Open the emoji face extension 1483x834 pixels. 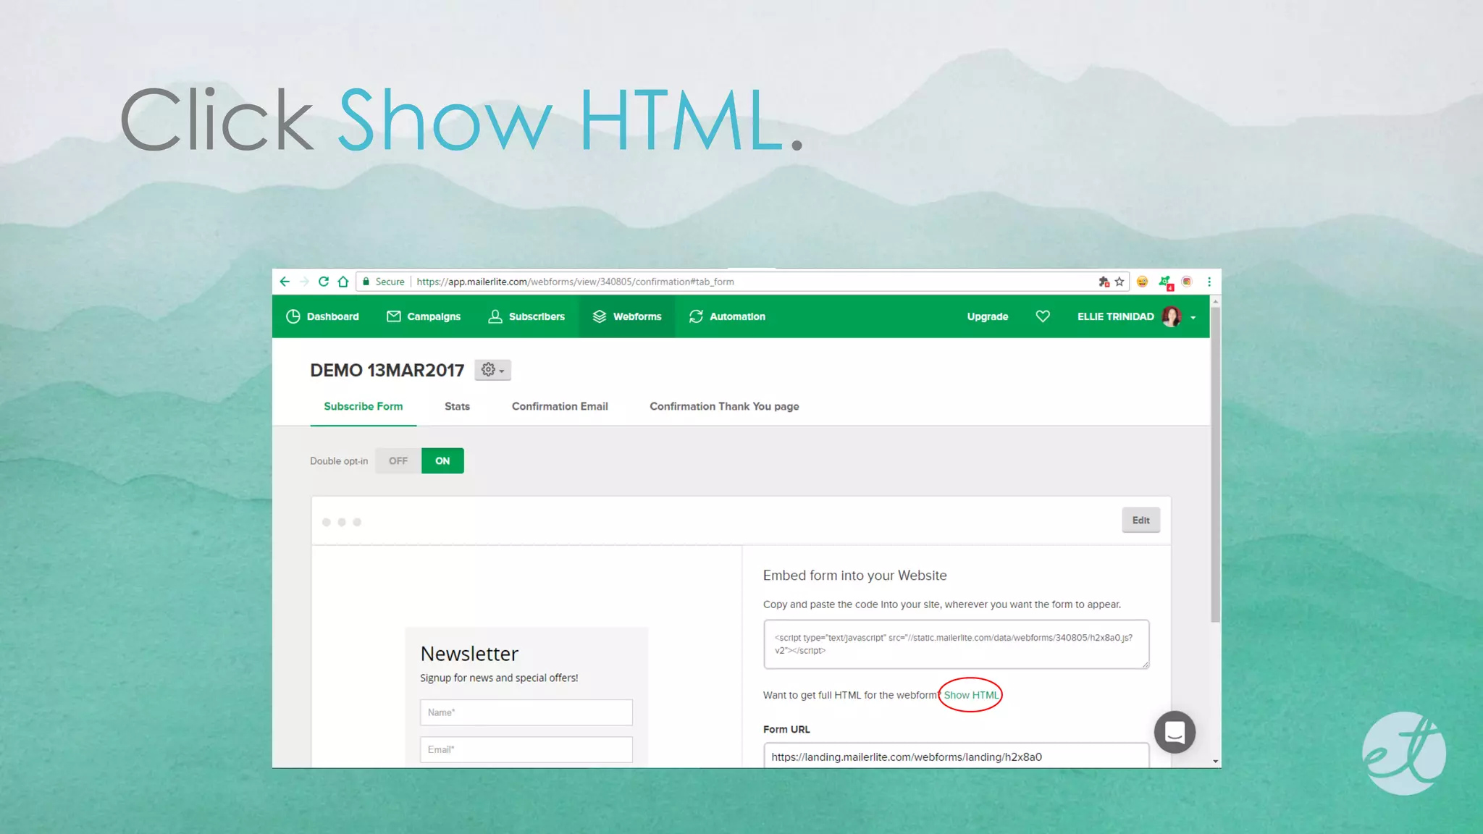coord(1142,282)
